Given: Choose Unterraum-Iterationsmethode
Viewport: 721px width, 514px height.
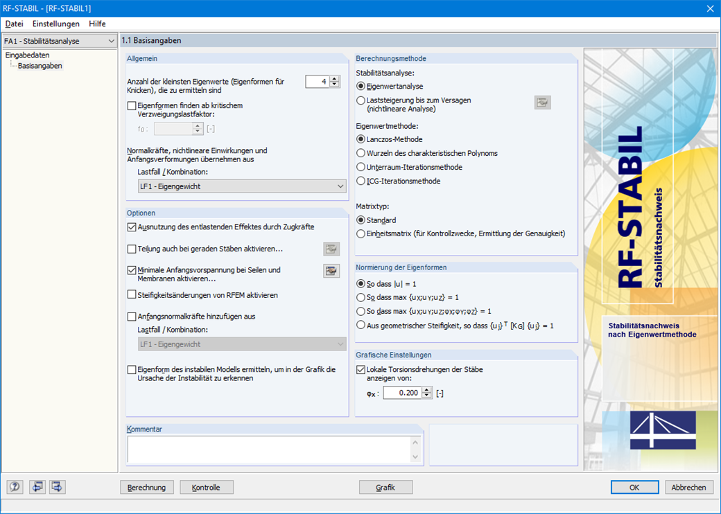Looking at the screenshot, I should (x=361, y=167).
